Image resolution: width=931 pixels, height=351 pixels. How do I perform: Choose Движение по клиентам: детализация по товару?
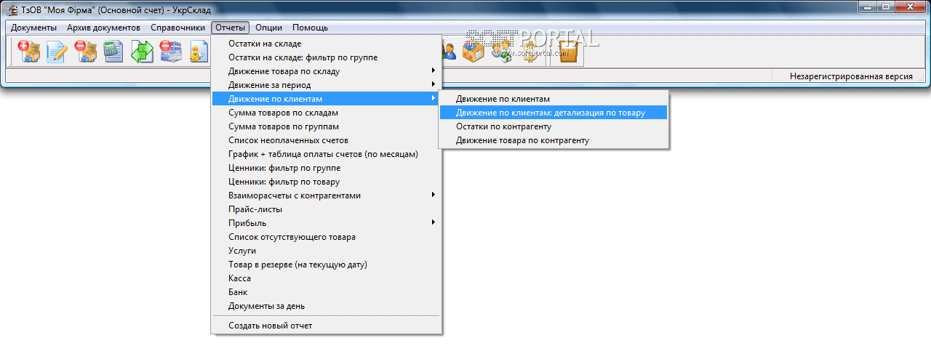pyautogui.click(x=554, y=113)
